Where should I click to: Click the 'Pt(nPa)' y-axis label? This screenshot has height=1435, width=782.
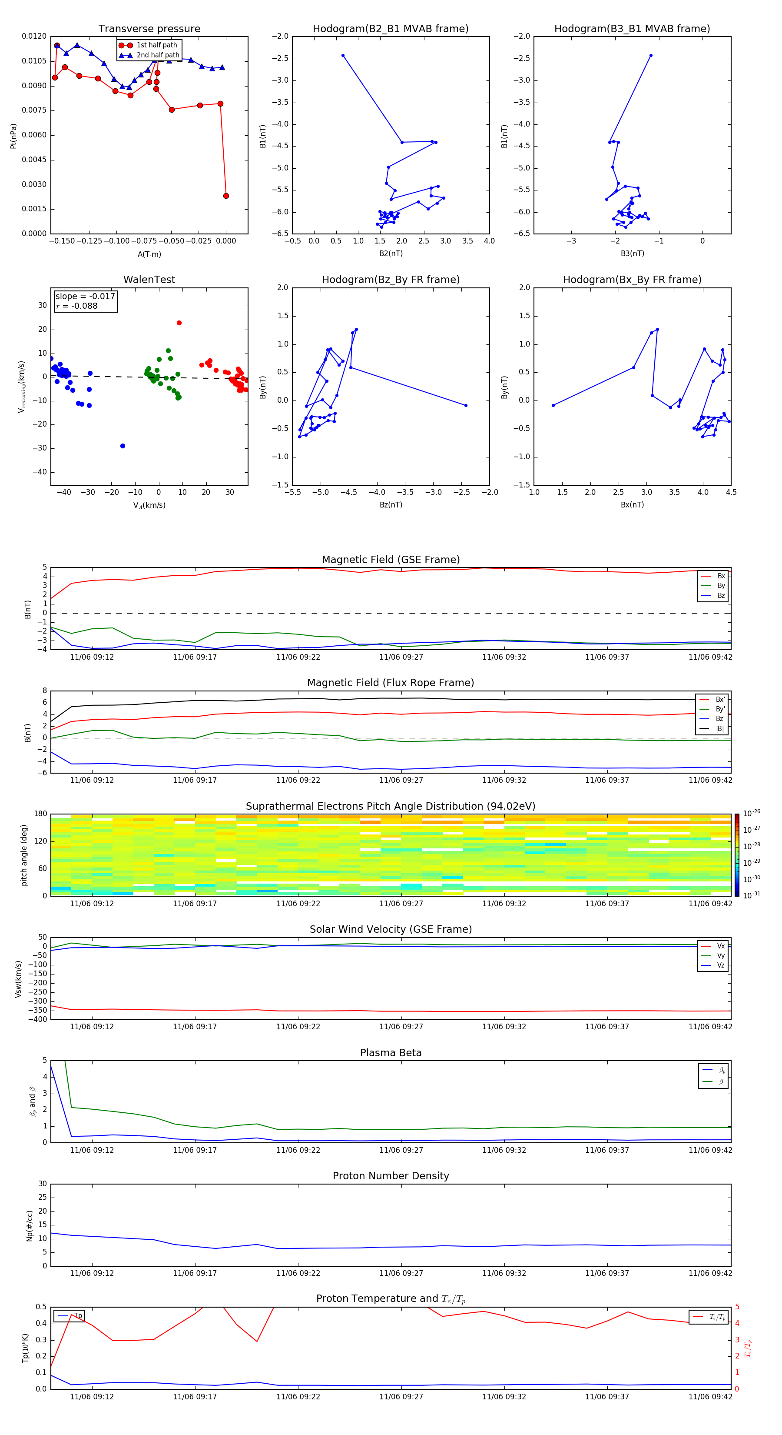(x=13, y=136)
